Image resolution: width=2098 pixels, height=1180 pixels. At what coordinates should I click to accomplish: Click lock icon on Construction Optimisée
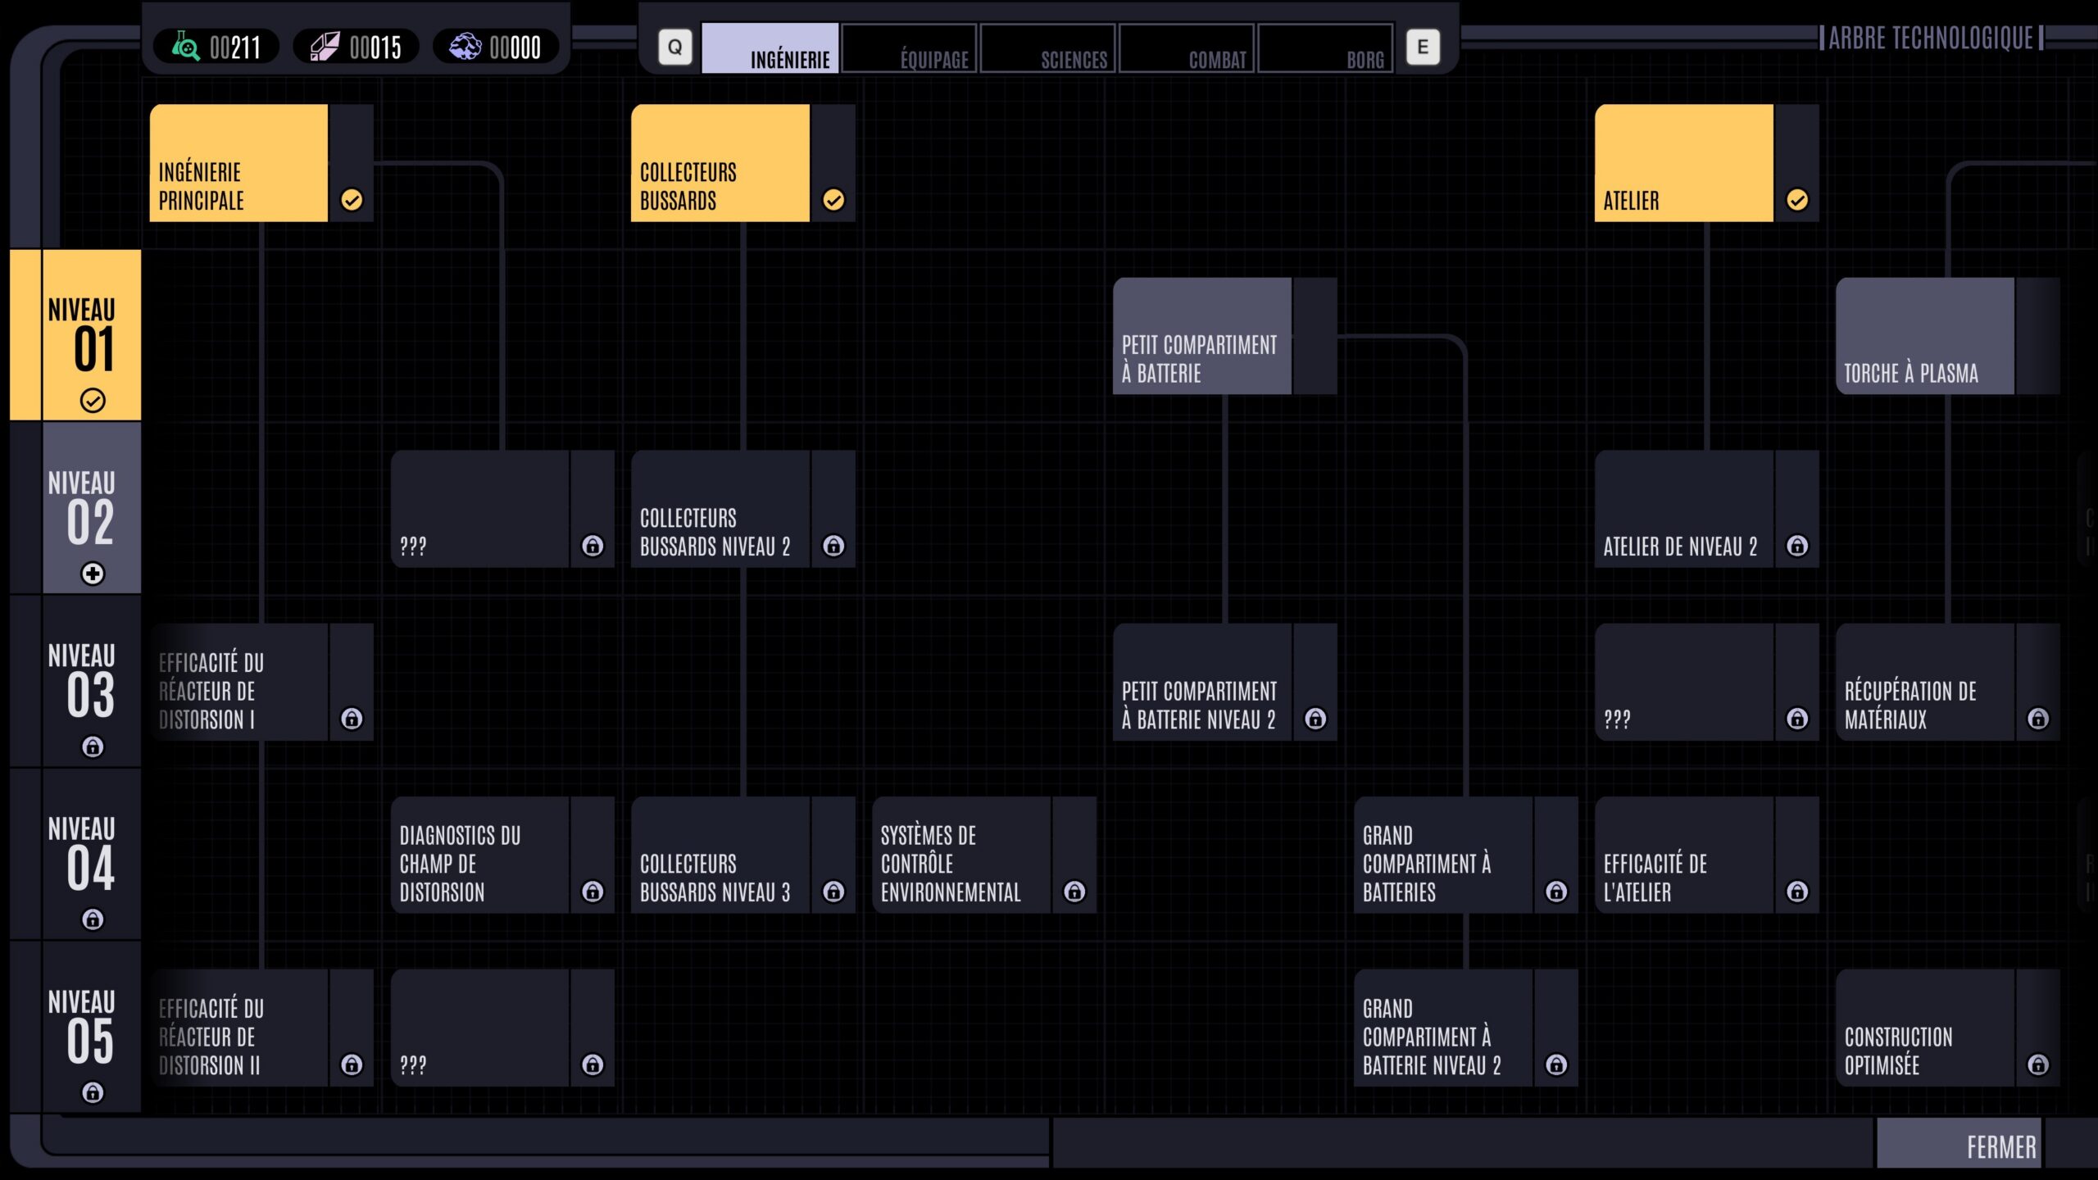click(2037, 1064)
